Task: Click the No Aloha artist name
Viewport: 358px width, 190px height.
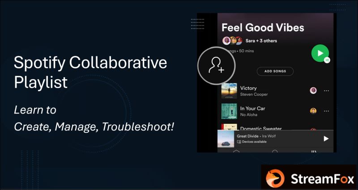Action: [249, 115]
